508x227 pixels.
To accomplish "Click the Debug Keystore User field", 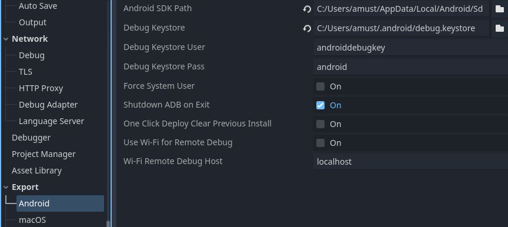I will [410, 48].
